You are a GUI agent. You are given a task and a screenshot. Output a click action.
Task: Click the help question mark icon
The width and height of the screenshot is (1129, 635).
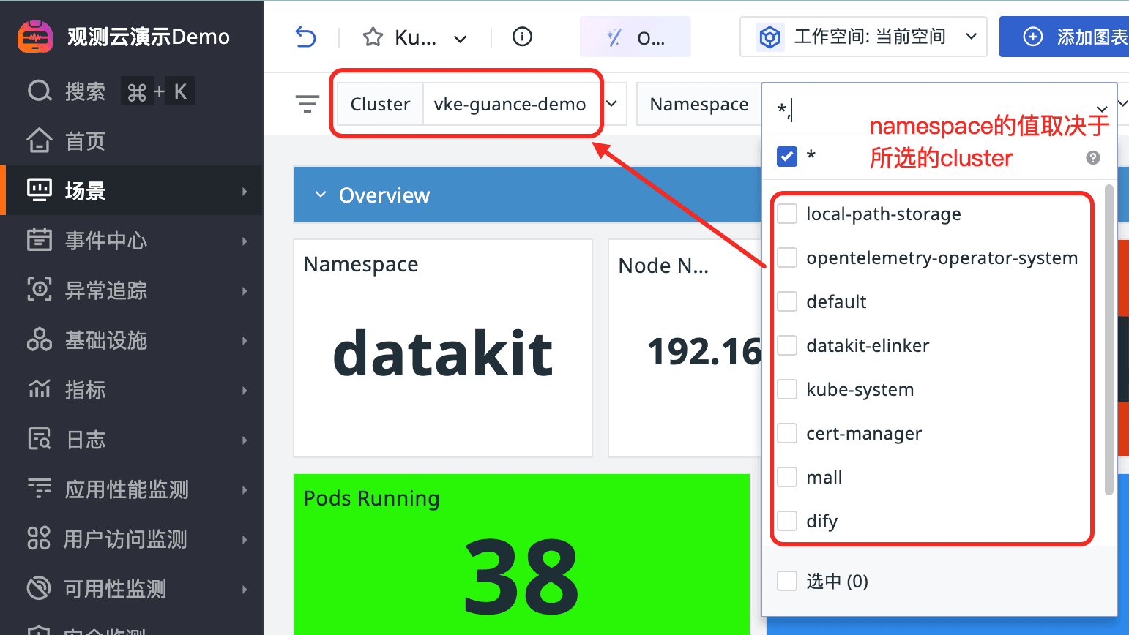pos(1092,157)
